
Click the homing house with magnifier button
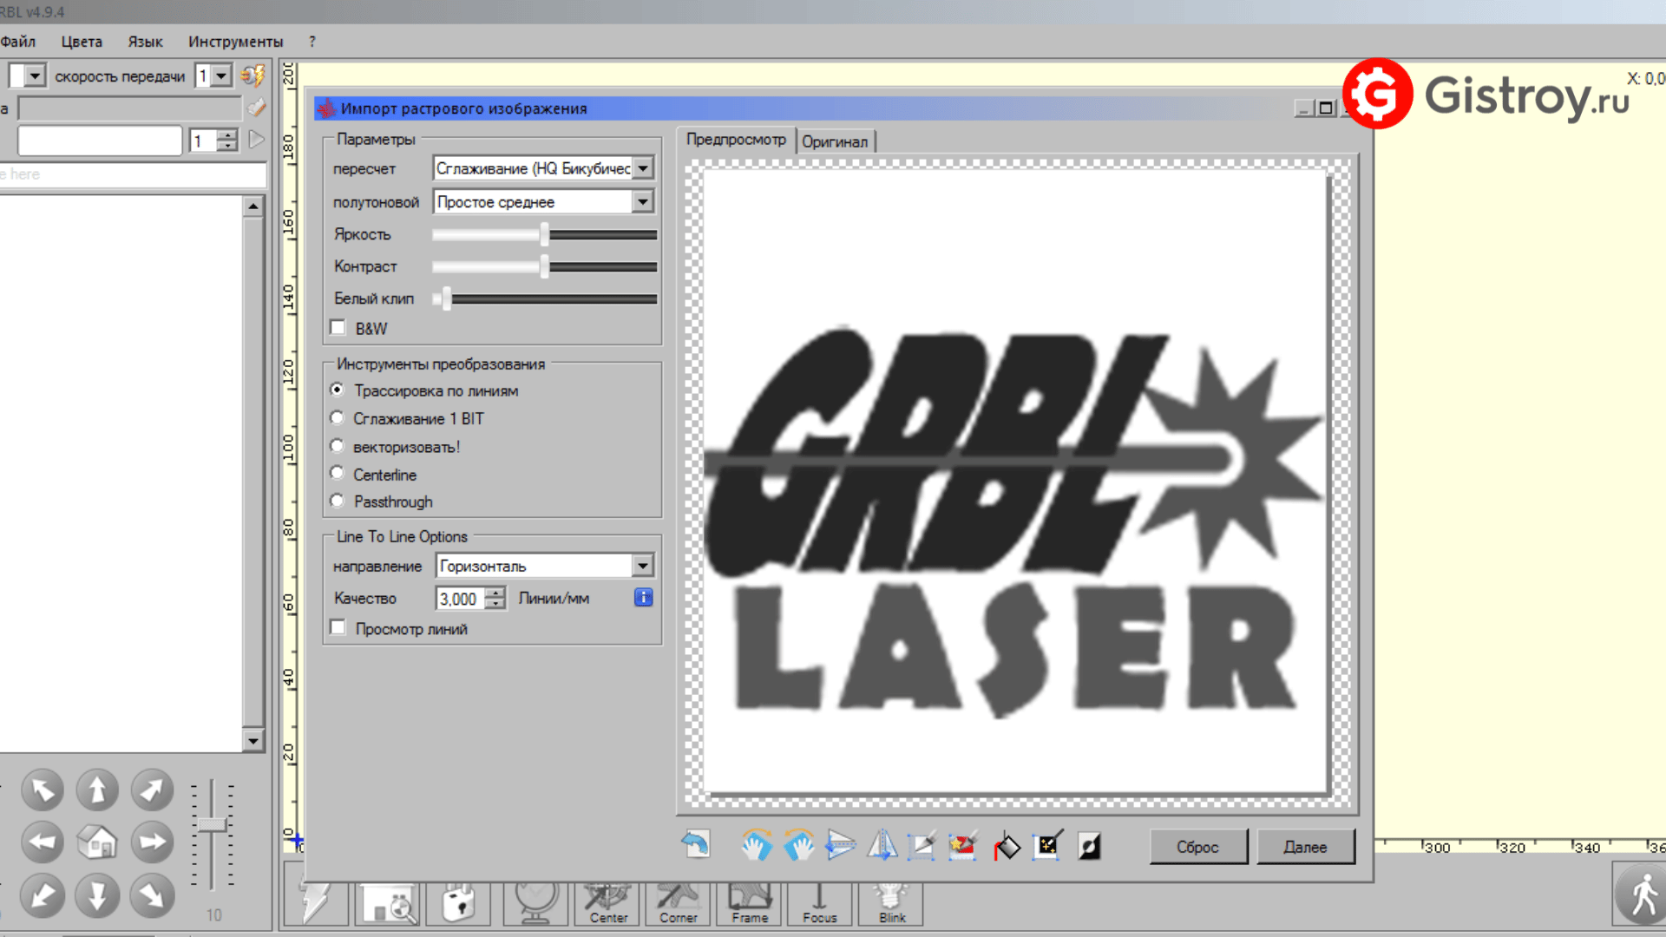pyautogui.click(x=388, y=903)
